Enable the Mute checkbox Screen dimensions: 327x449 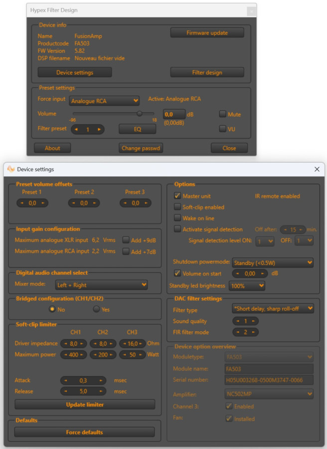[223, 114]
